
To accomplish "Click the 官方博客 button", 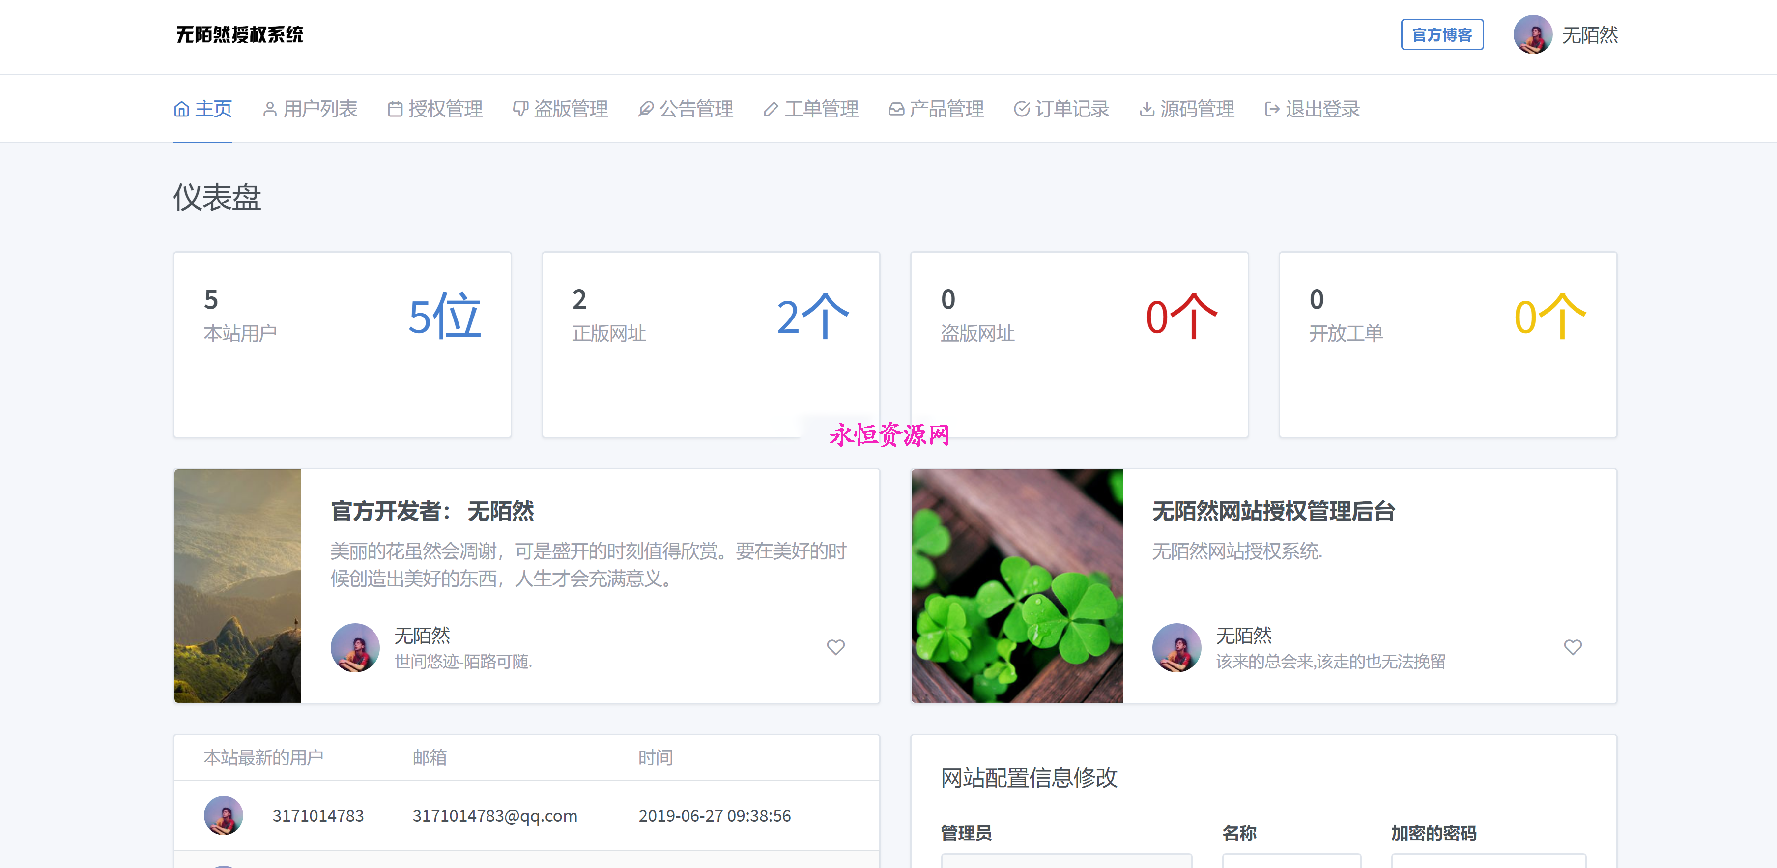I will point(1442,34).
